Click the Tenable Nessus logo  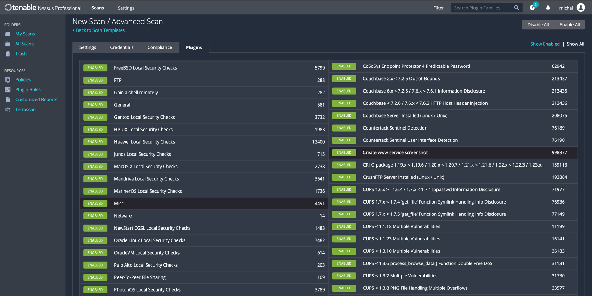(x=43, y=8)
